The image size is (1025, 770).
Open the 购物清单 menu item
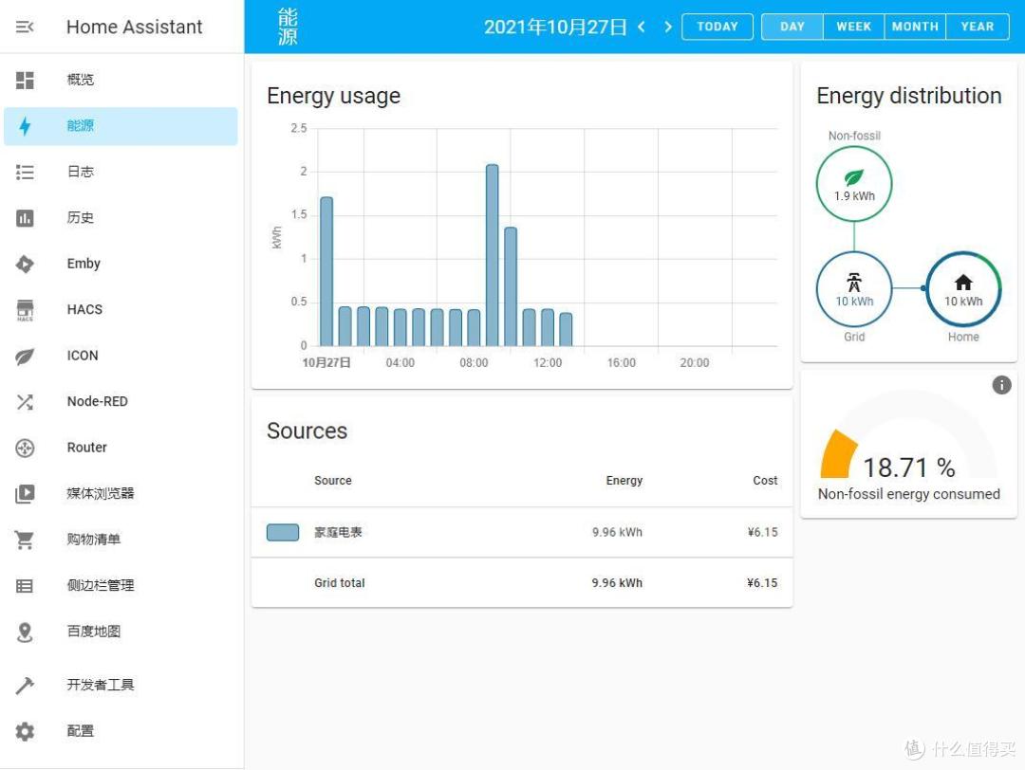coord(121,541)
